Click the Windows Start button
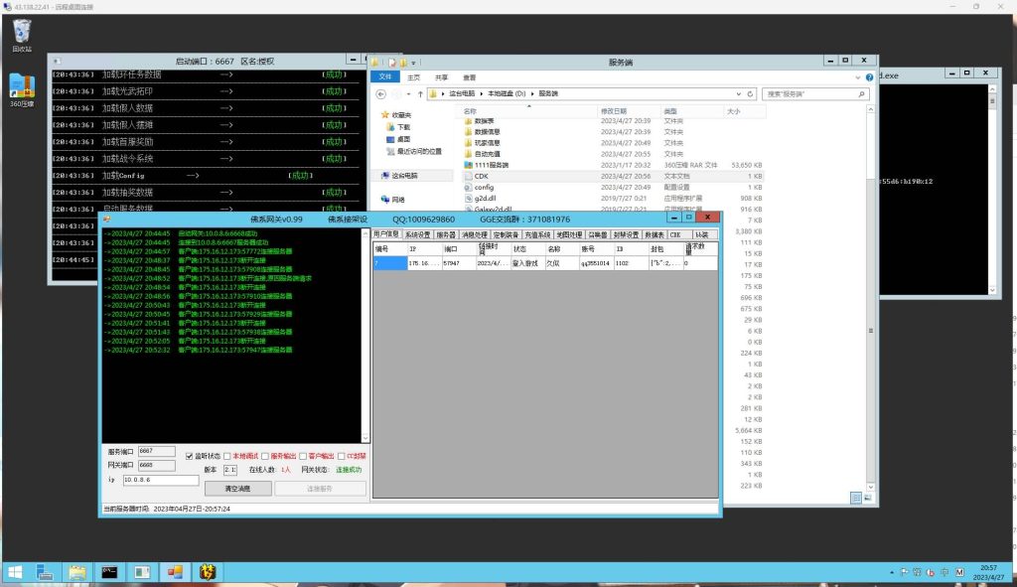The height and width of the screenshot is (587, 1017). [x=15, y=571]
